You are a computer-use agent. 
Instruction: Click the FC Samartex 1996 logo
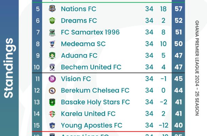(52, 32)
